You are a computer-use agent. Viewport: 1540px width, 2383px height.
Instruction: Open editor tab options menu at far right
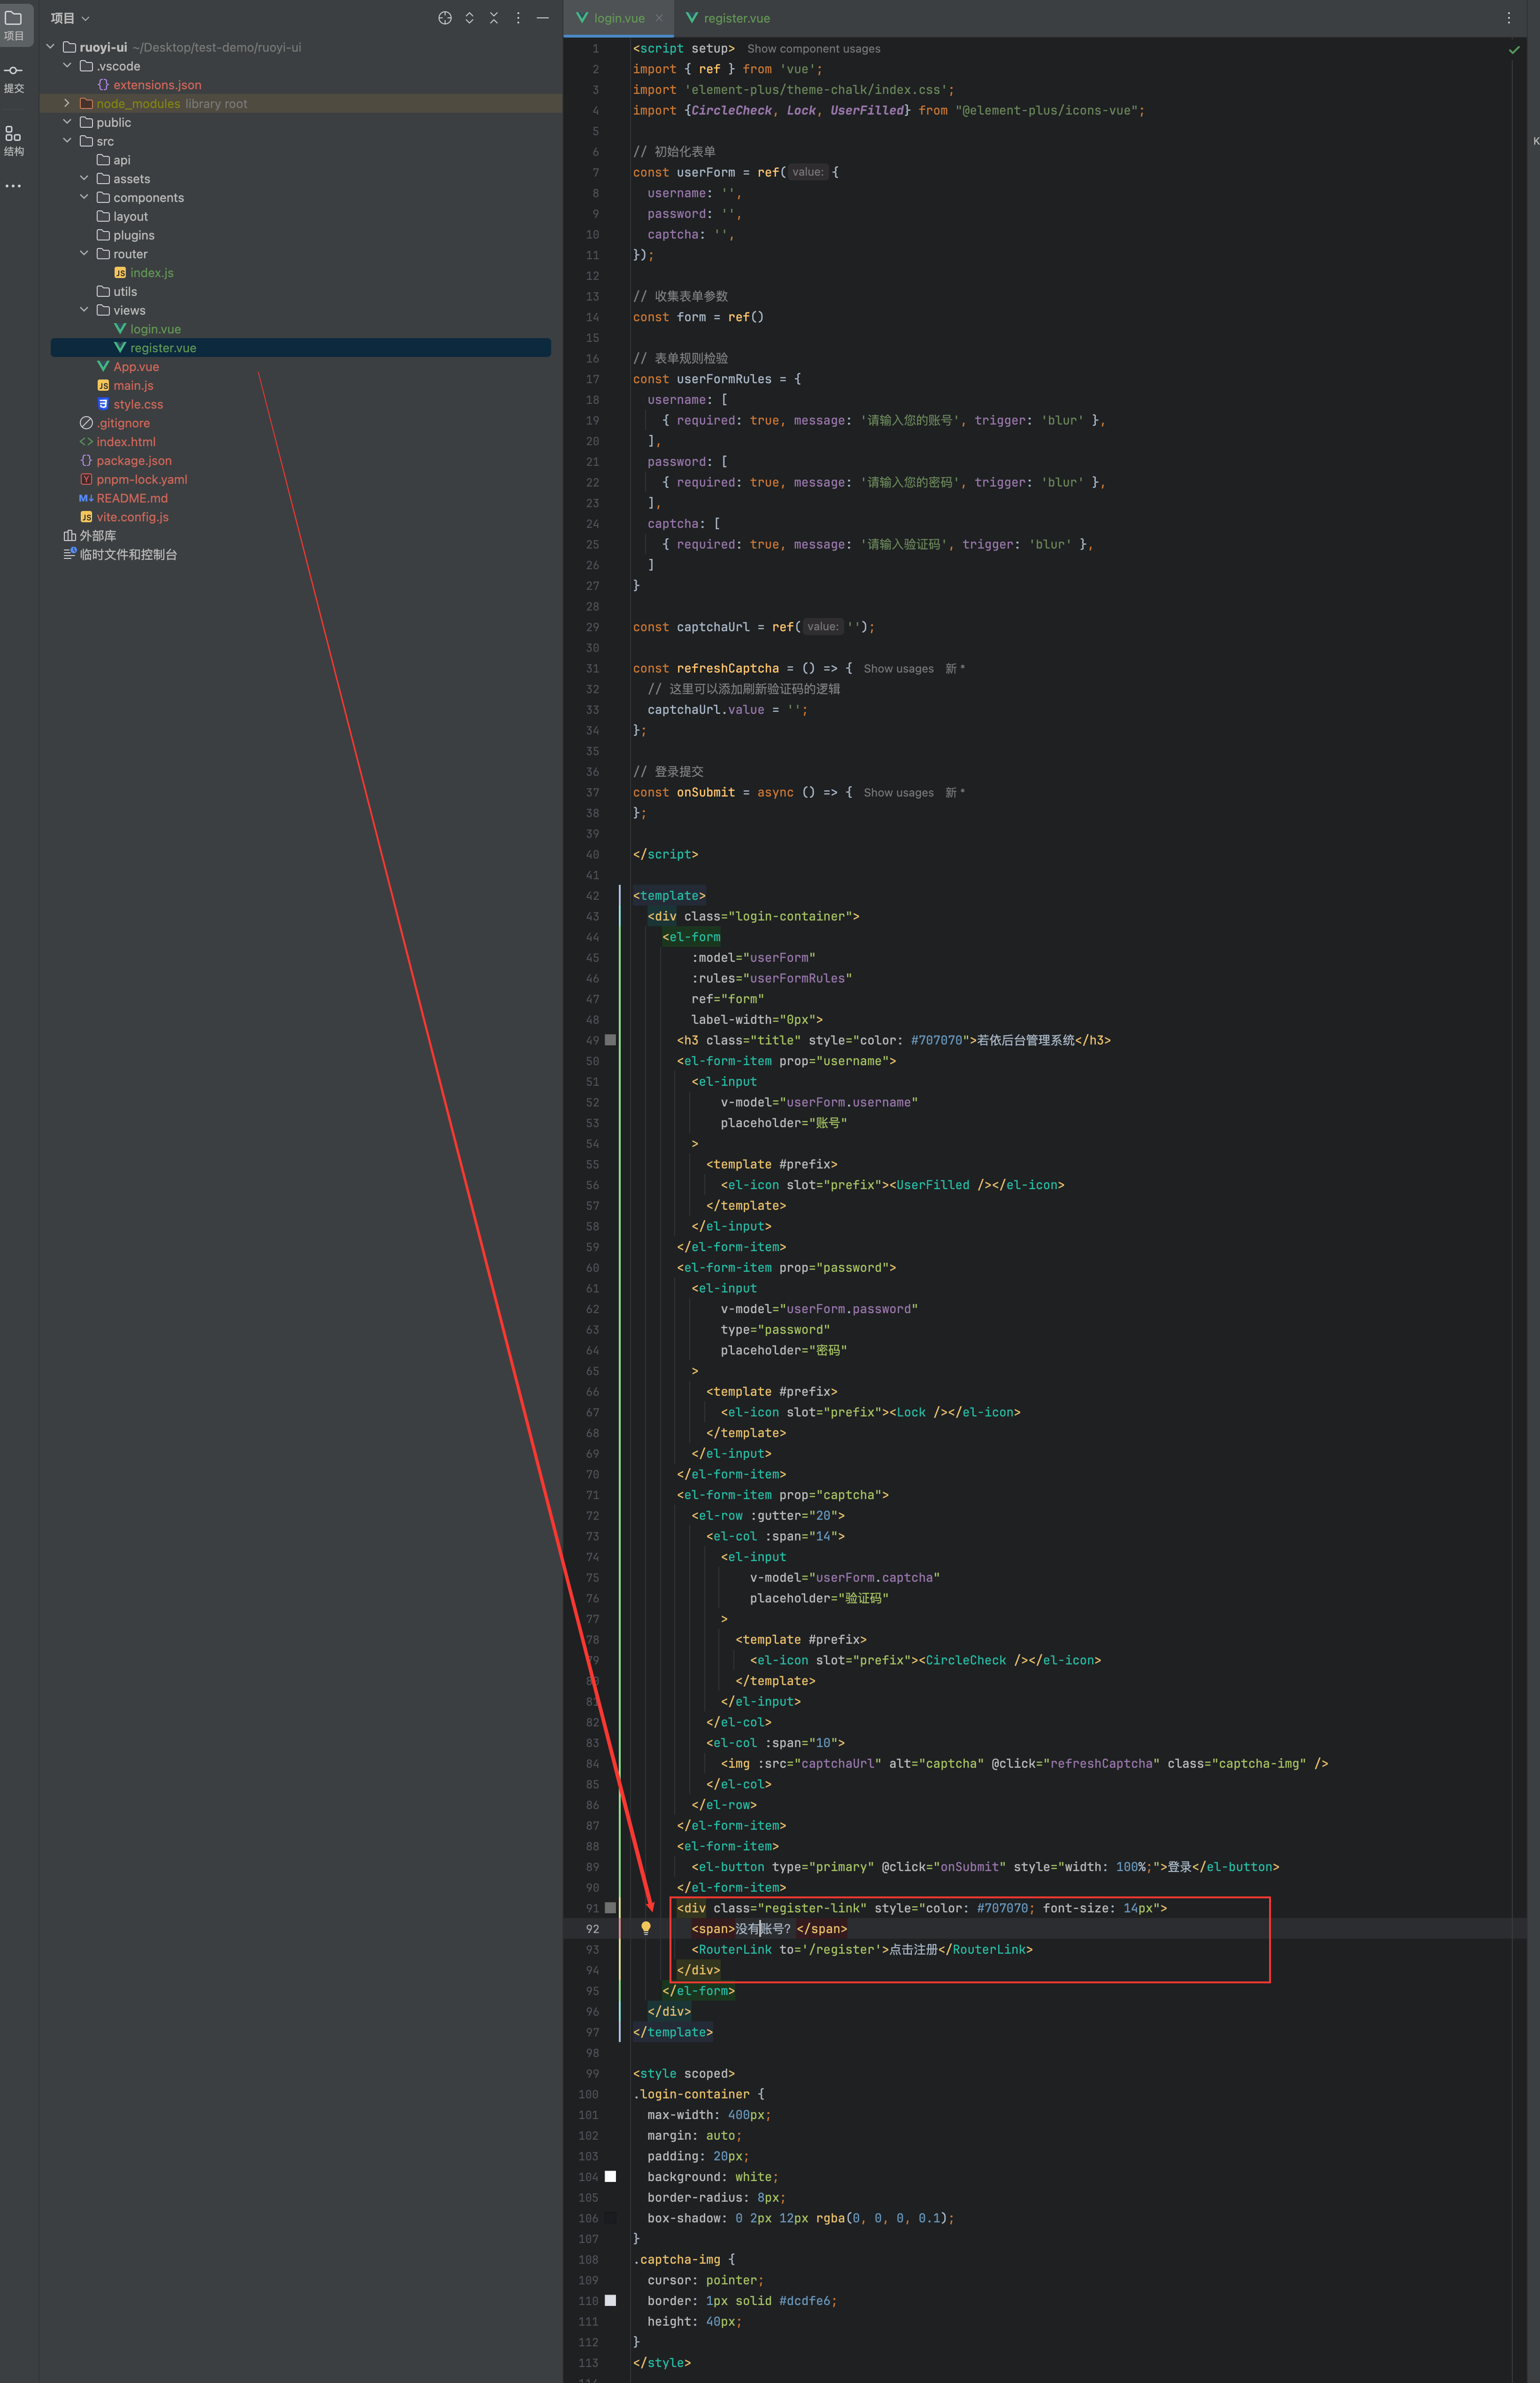[1509, 18]
